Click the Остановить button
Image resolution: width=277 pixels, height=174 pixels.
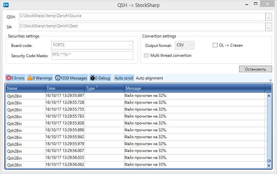tap(255, 69)
